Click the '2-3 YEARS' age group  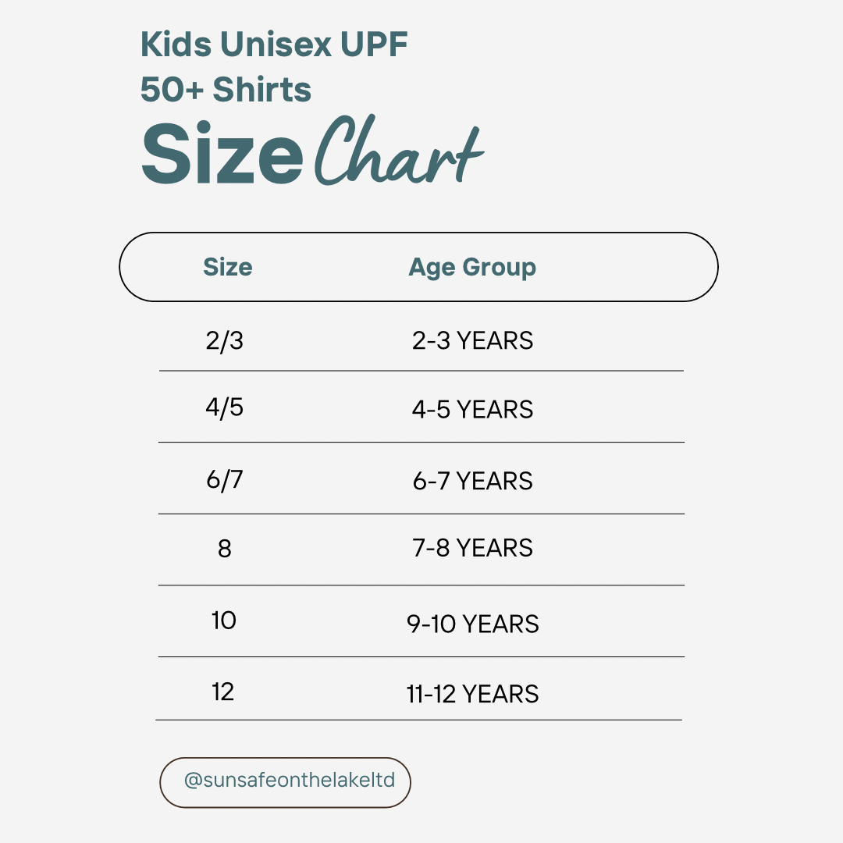coord(472,341)
